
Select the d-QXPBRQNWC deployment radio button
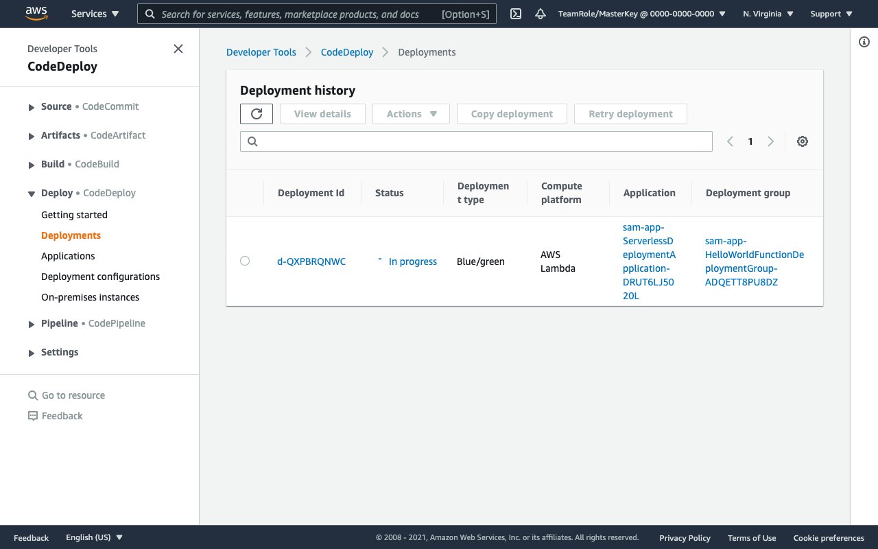[245, 261]
